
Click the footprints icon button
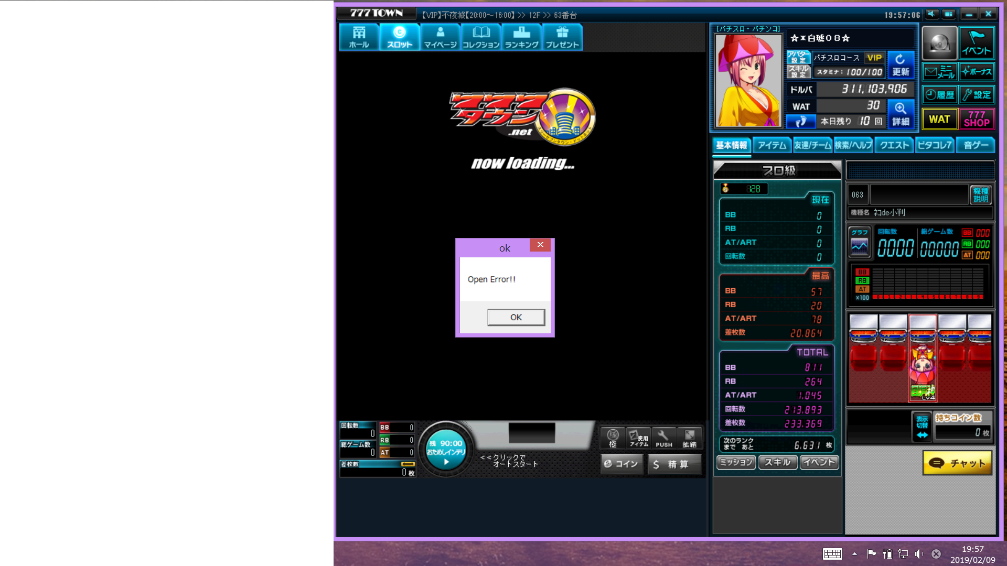coord(800,122)
